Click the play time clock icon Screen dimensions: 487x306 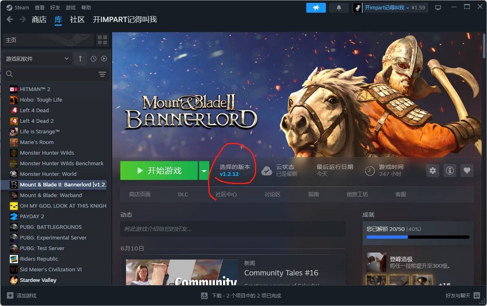point(370,171)
